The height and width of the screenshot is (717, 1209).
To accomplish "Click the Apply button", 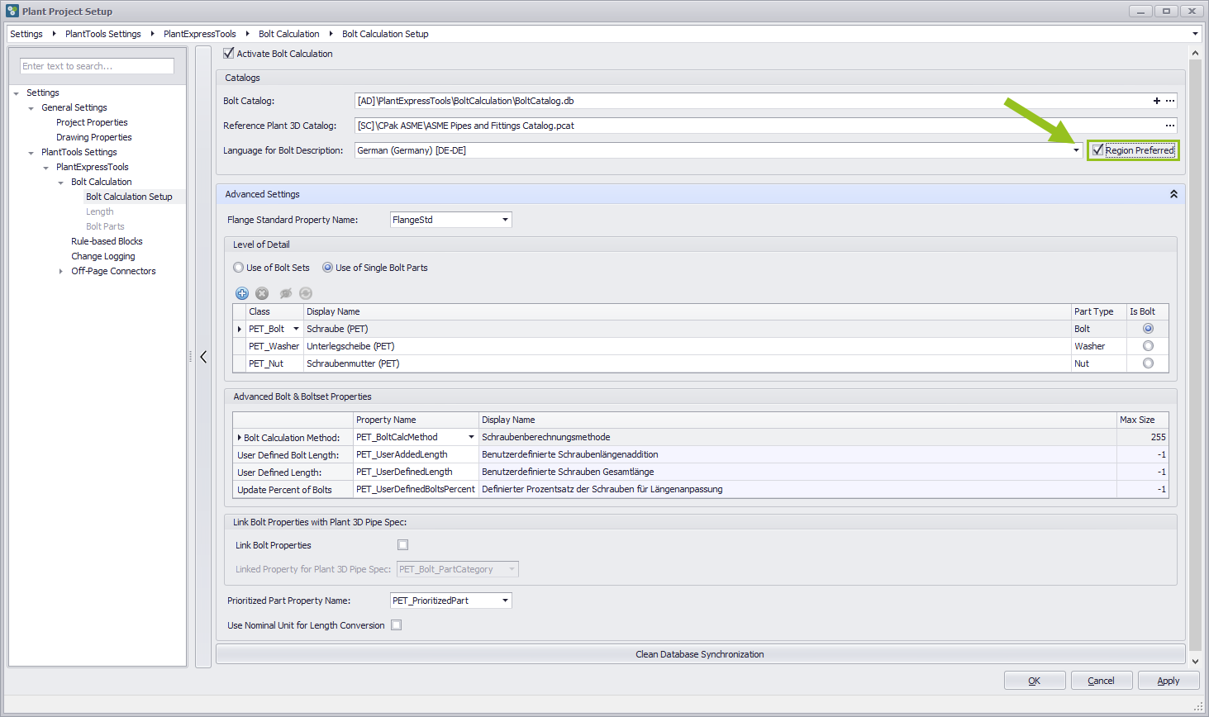I will tap(1169, 681).
